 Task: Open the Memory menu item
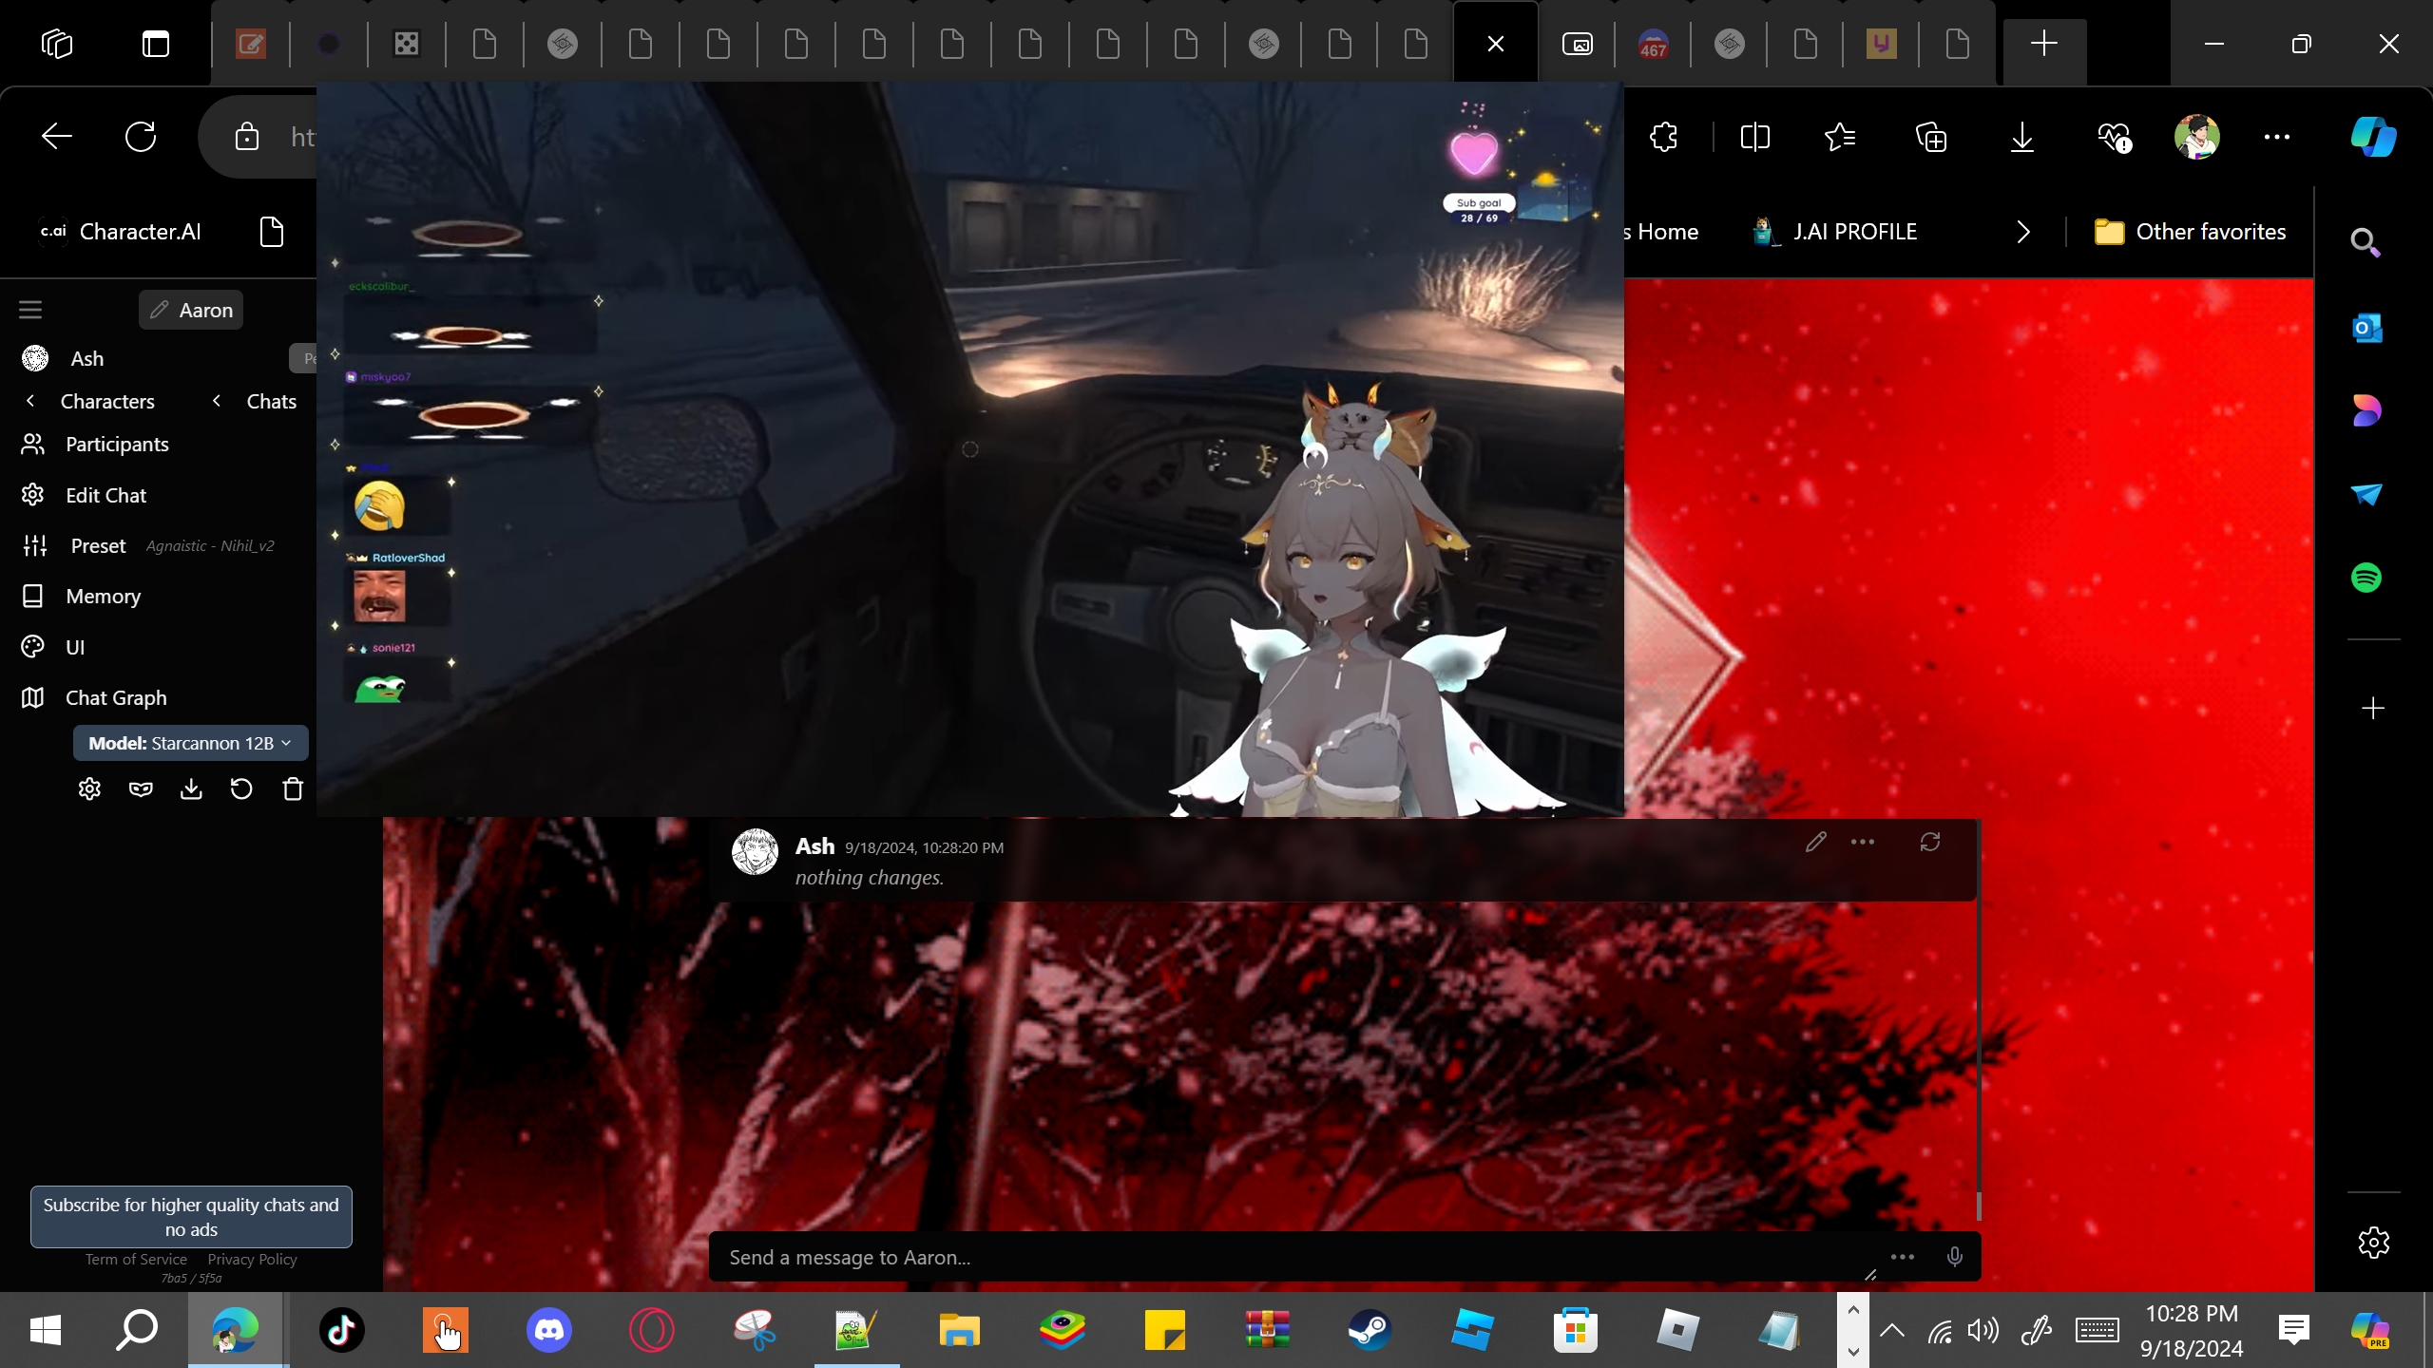coord(103,596)
